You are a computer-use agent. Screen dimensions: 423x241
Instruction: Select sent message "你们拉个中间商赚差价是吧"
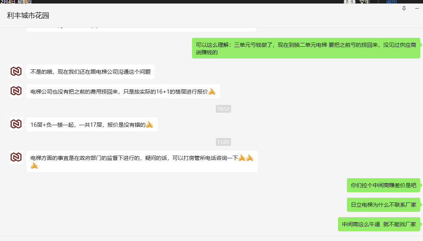point(383,185)
